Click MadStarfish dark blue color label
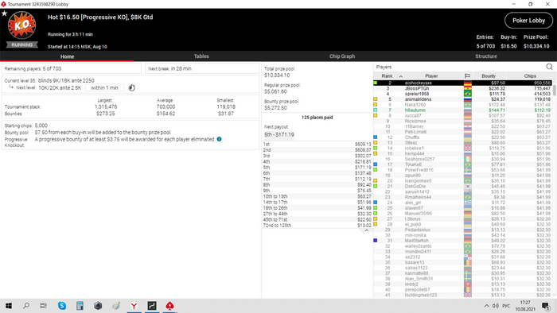 (x=375, y=241)
